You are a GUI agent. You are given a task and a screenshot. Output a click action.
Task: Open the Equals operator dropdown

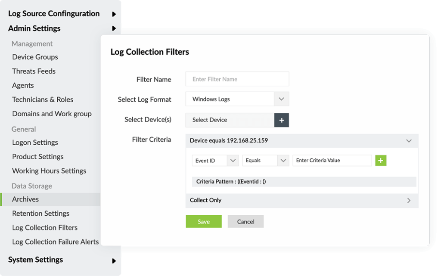click(x=283, y=161)
